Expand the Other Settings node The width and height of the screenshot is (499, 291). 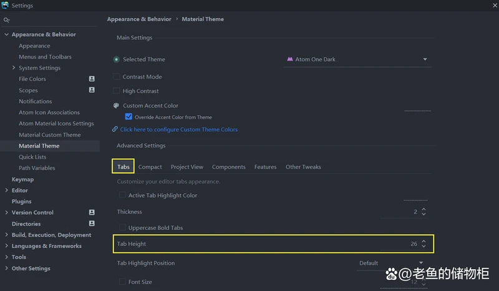click(6, 268)
